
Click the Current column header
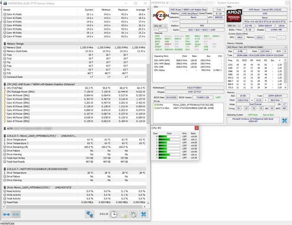89,10
